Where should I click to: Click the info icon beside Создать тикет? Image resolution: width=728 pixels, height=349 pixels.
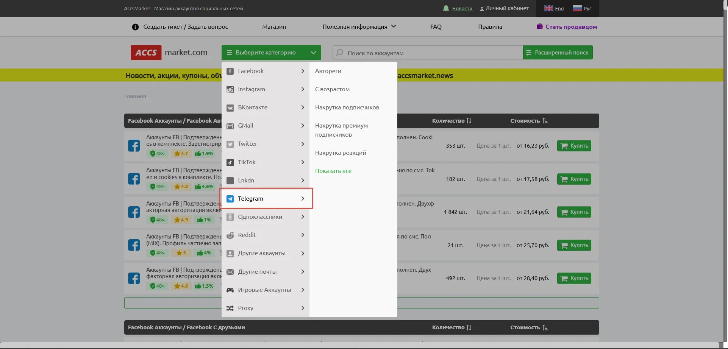pos(135,27)
